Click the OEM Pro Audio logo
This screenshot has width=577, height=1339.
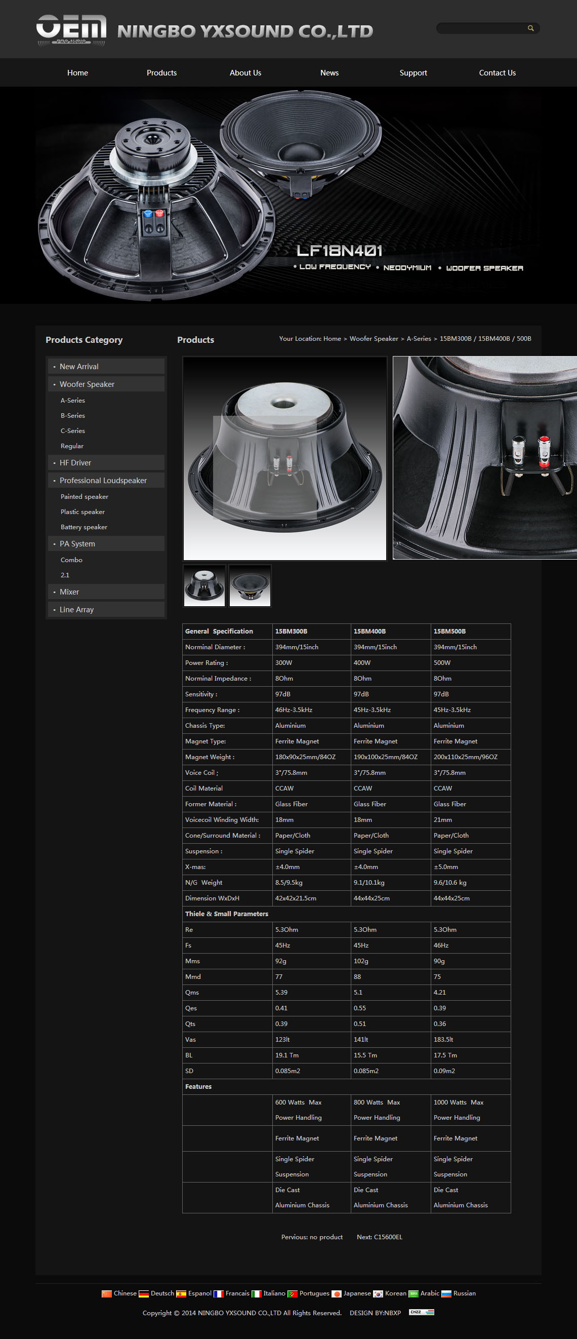[71, 30]
